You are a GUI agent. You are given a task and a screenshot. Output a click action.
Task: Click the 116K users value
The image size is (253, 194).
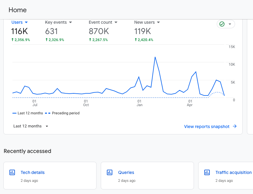click(19, 31)
